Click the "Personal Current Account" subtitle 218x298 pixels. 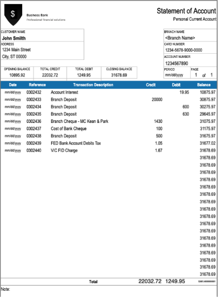pyautogui.click(x=195, y=19)
